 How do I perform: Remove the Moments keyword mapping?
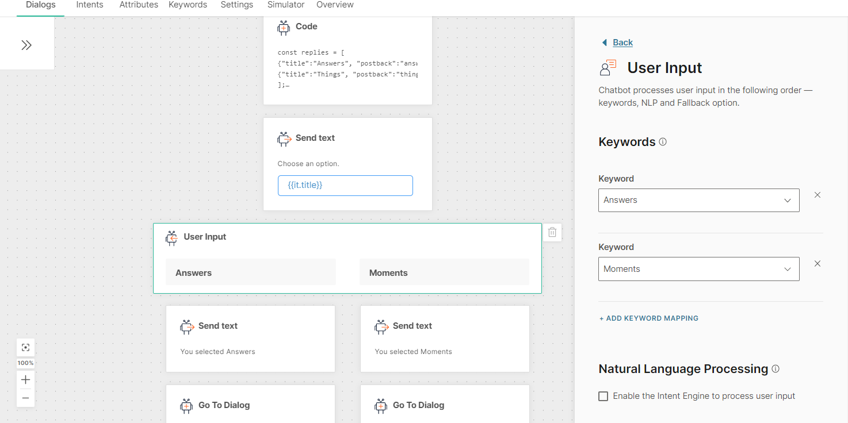point(817,264)
